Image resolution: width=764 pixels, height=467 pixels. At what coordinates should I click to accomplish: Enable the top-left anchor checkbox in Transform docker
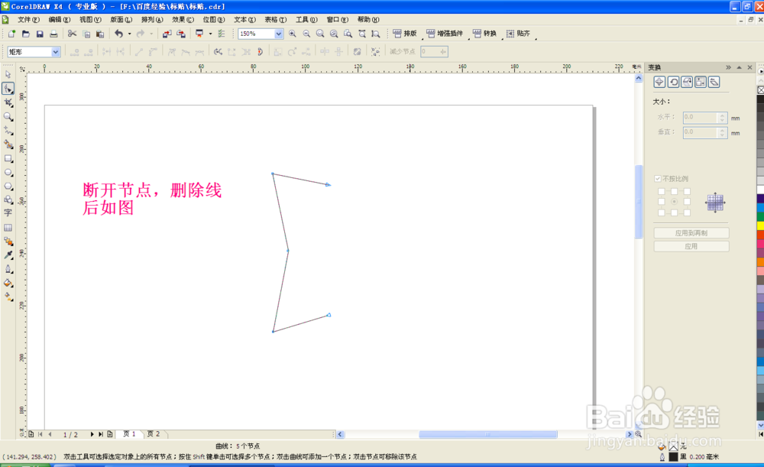coord(661,191)
